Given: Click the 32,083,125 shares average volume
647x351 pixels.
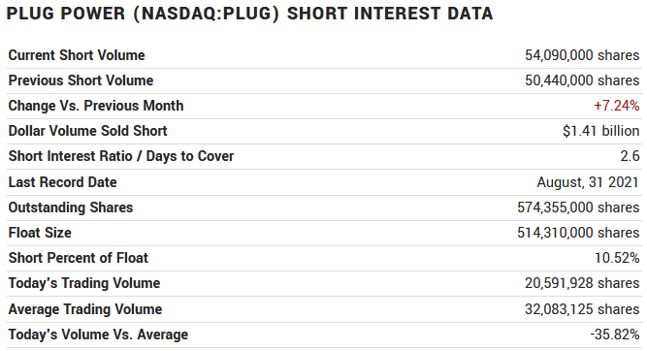Looking at the screenshot, I should coord(582,309).
